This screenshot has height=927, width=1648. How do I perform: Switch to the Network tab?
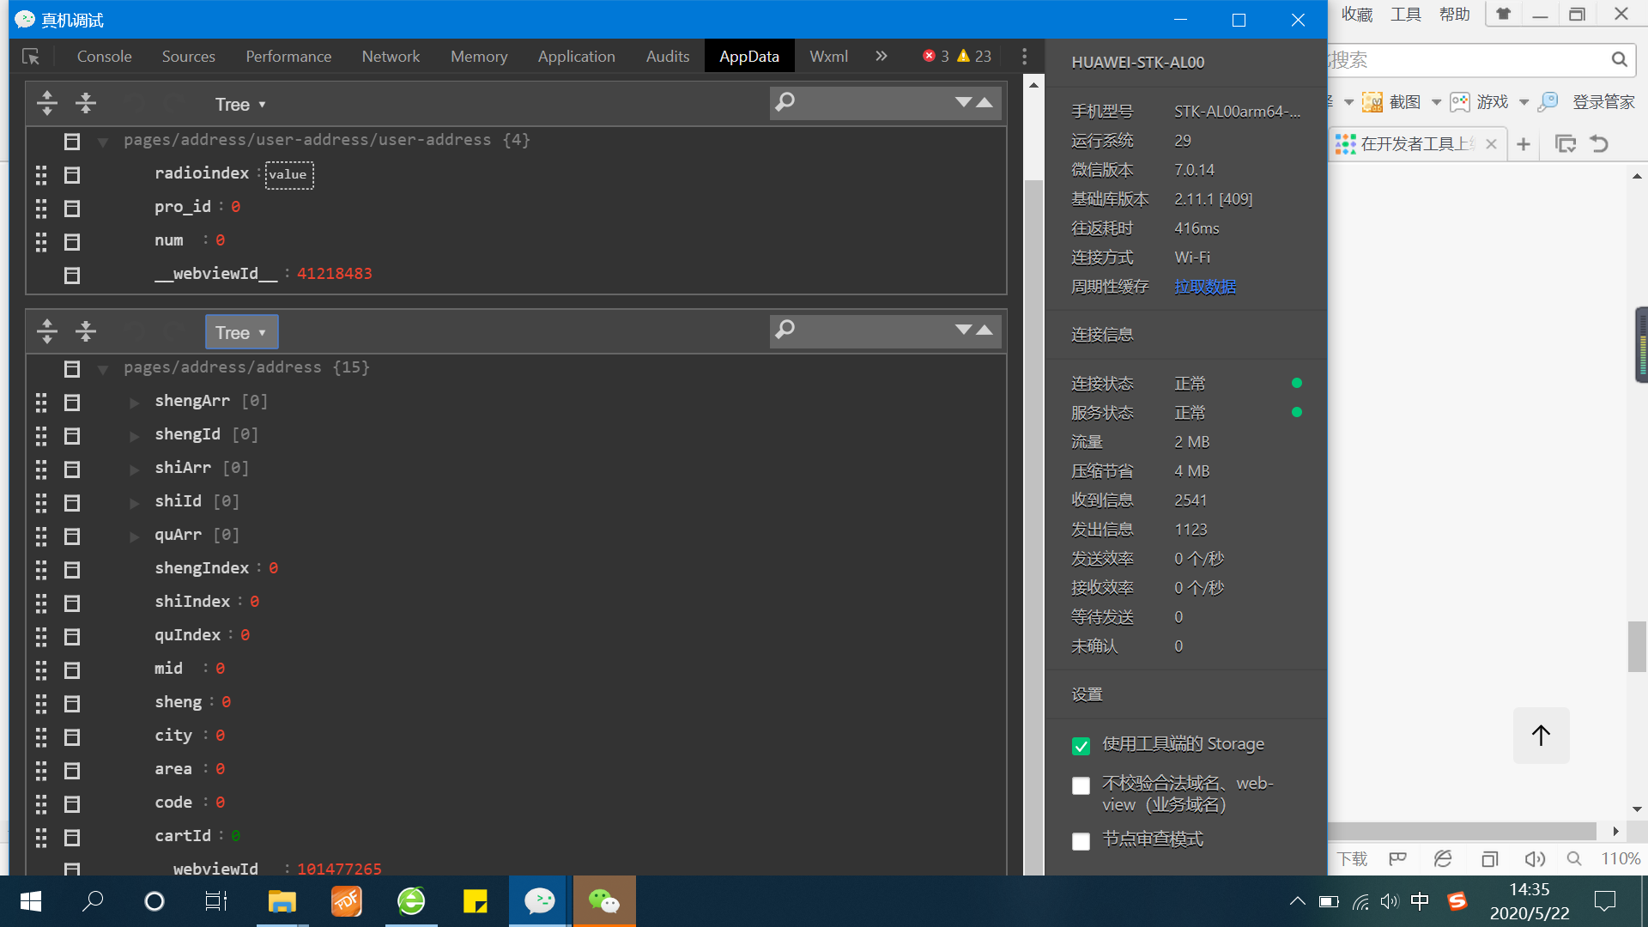point(391,57)
